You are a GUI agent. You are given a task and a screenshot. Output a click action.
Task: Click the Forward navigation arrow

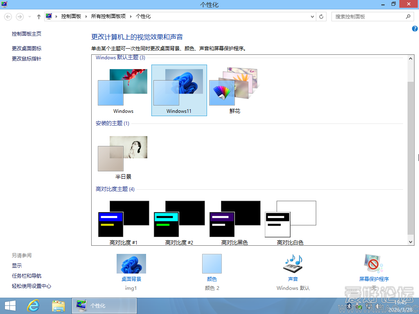click(x=20, y=17)
